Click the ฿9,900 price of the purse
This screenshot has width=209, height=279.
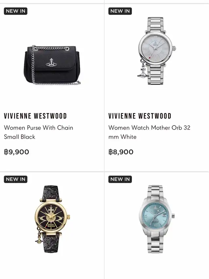pos(16,152)
